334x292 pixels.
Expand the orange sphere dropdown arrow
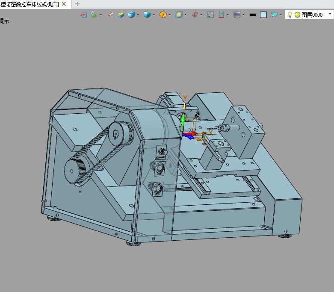click(x=169, y=15)
